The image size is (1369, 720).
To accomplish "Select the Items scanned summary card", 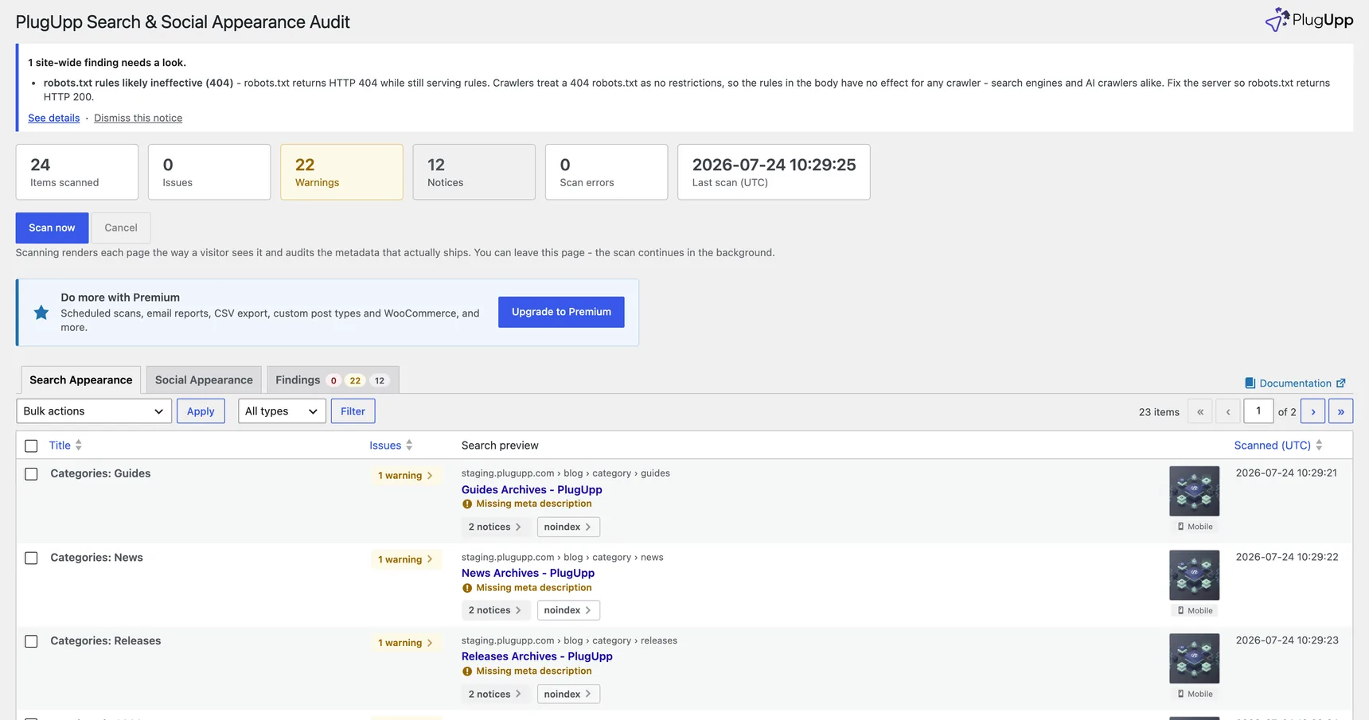I will (77, 172).
